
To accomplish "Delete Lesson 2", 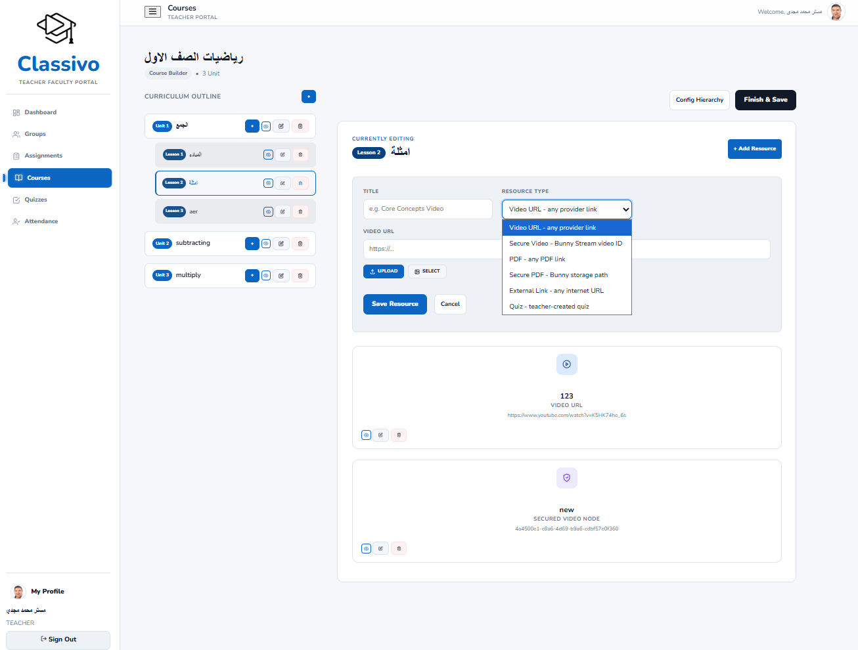I will (x=300, y=183).
